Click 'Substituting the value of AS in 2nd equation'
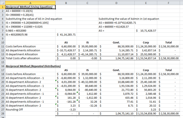This screenshot has width=183, height=118. [34, 19]
